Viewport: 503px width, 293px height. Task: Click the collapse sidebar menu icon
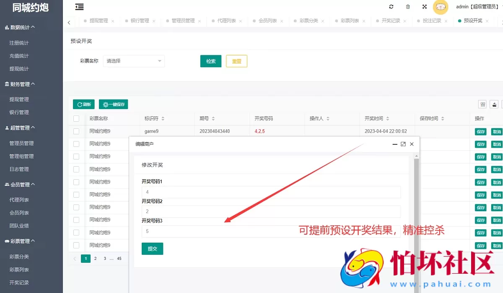coord(79,7)
